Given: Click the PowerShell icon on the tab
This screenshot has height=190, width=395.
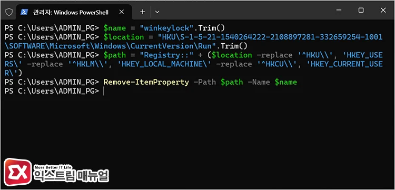Looking at the screenshot, I should pyautogui.click(x=24, y=12).
